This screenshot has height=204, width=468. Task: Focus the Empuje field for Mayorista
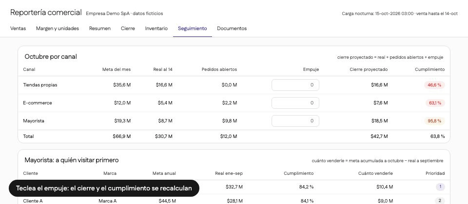[295, 121]
